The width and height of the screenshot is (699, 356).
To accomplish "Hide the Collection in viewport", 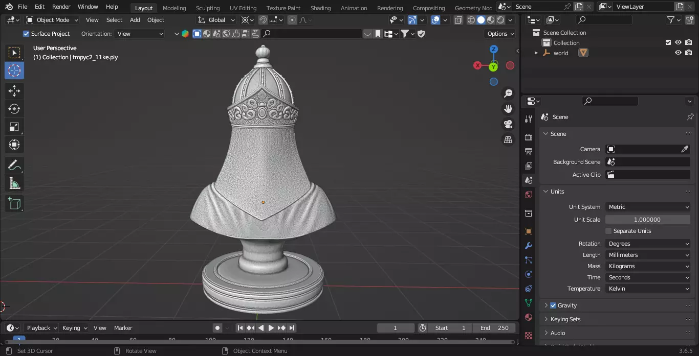I will pos(678,43).
